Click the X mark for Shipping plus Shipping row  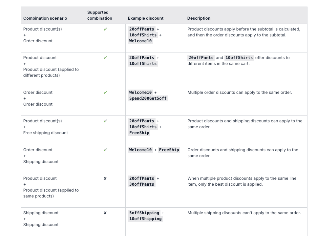105,213
